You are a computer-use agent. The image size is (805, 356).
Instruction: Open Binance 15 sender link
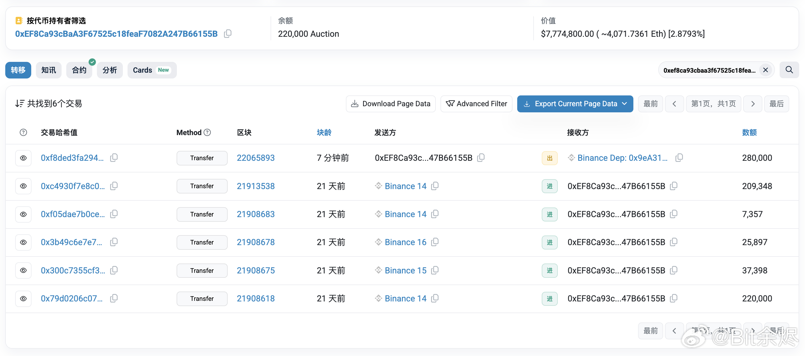405,271
